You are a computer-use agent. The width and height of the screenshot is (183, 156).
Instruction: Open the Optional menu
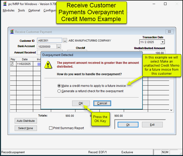(x=34, y=10)
